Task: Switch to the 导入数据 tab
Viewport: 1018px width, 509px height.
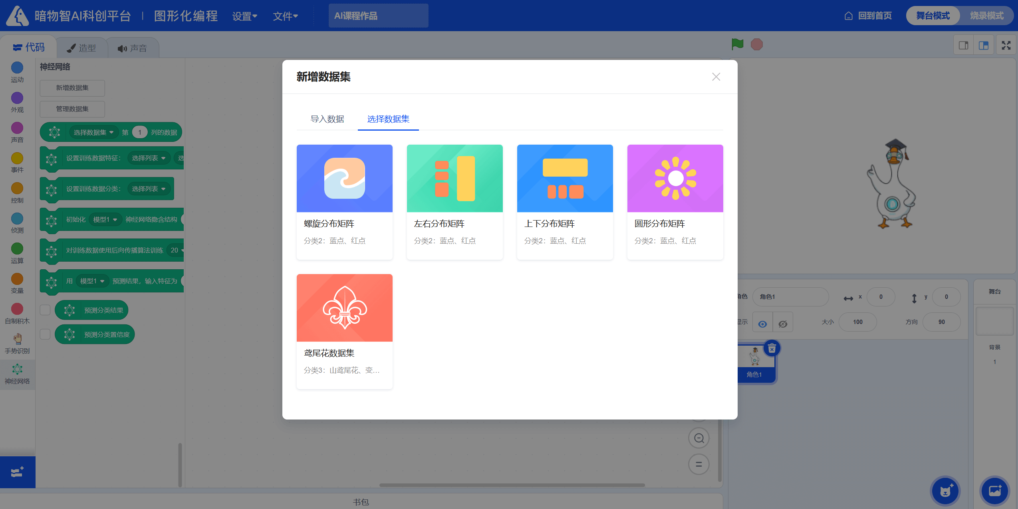Action: [x=327, y=119]
